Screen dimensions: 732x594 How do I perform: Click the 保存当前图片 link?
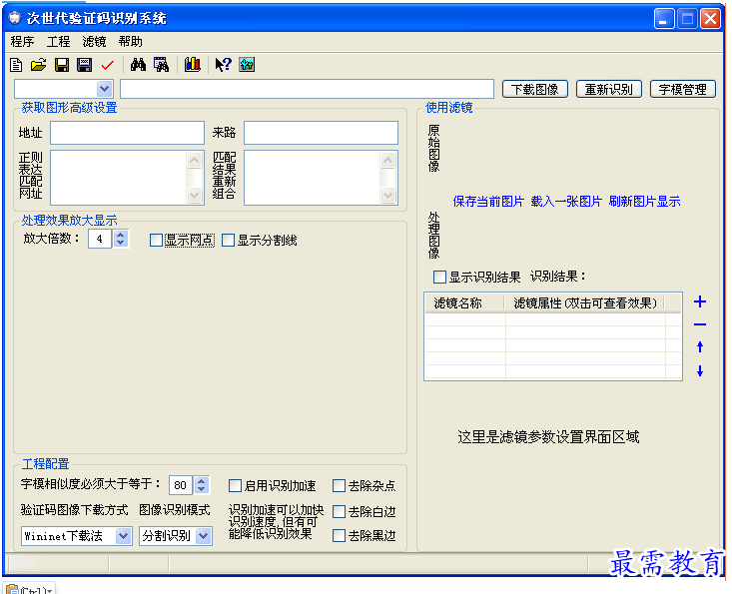click(x=488, y=202)
